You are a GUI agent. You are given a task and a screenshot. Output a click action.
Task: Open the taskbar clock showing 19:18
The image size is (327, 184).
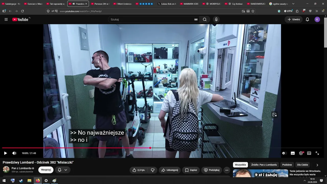point(312,181)
